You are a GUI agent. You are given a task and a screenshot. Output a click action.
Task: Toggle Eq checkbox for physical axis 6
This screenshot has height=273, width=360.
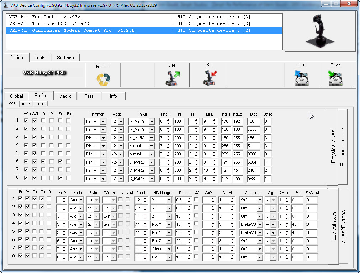[x=60, y=161]
